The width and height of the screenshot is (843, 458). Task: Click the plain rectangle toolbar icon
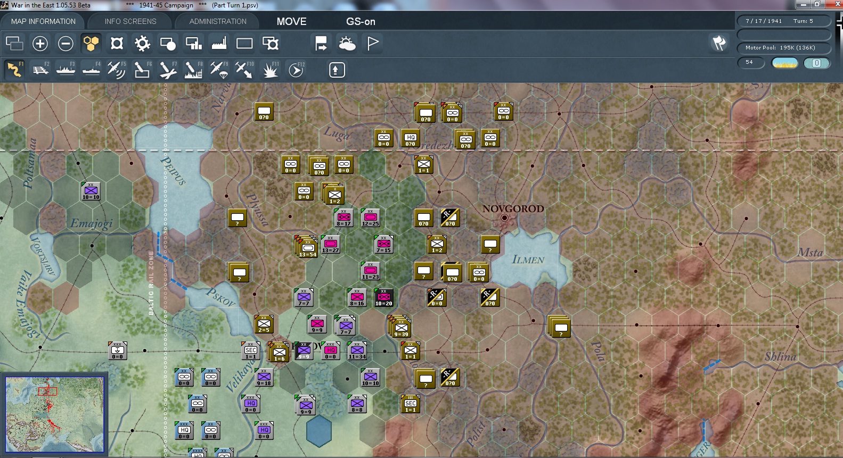(x=244, y=43)
